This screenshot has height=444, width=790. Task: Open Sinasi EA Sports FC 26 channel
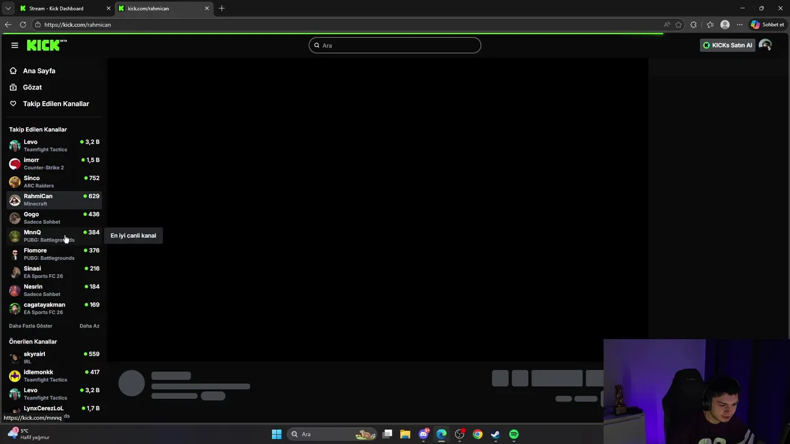tap(54, 272)
